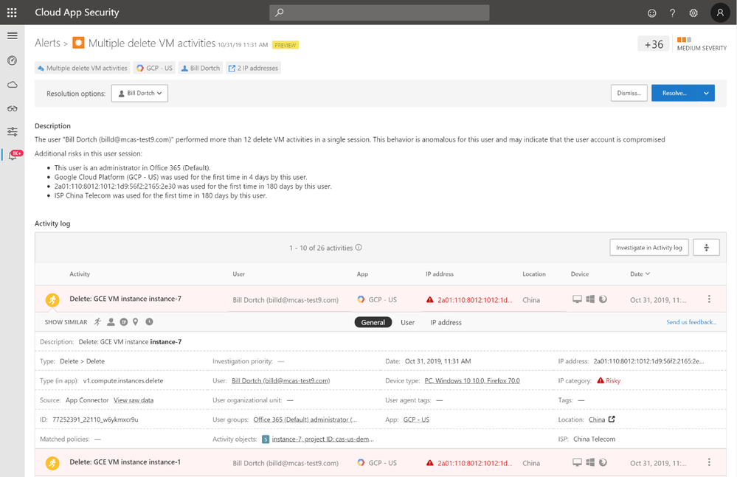Open the Discover cloud icon in sidebar
Image resolution: width=737 pixels, height=477 pixels.
pyautogui.click(x=13, y=85)
